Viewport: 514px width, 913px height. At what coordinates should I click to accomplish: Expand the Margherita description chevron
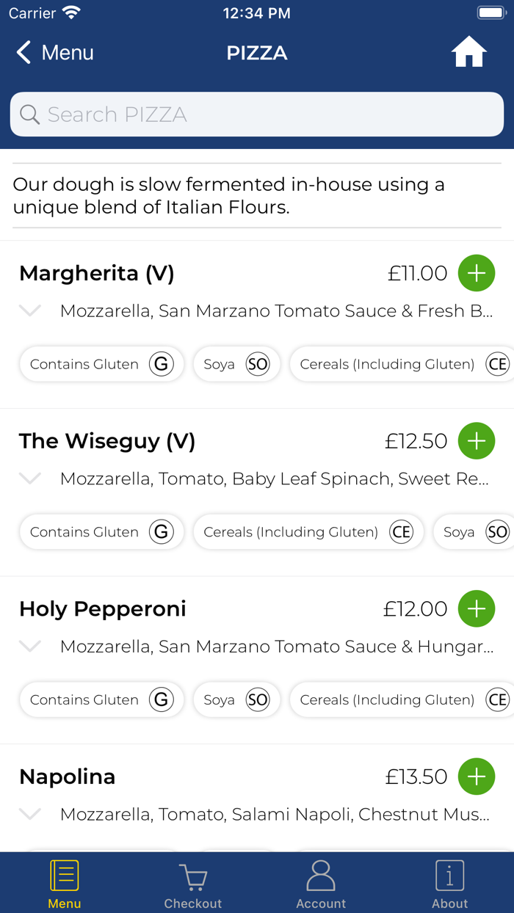29,310
